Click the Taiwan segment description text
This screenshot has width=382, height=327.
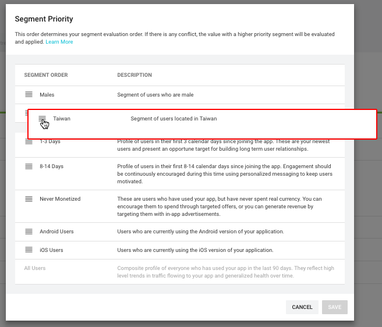coord(174,119)
